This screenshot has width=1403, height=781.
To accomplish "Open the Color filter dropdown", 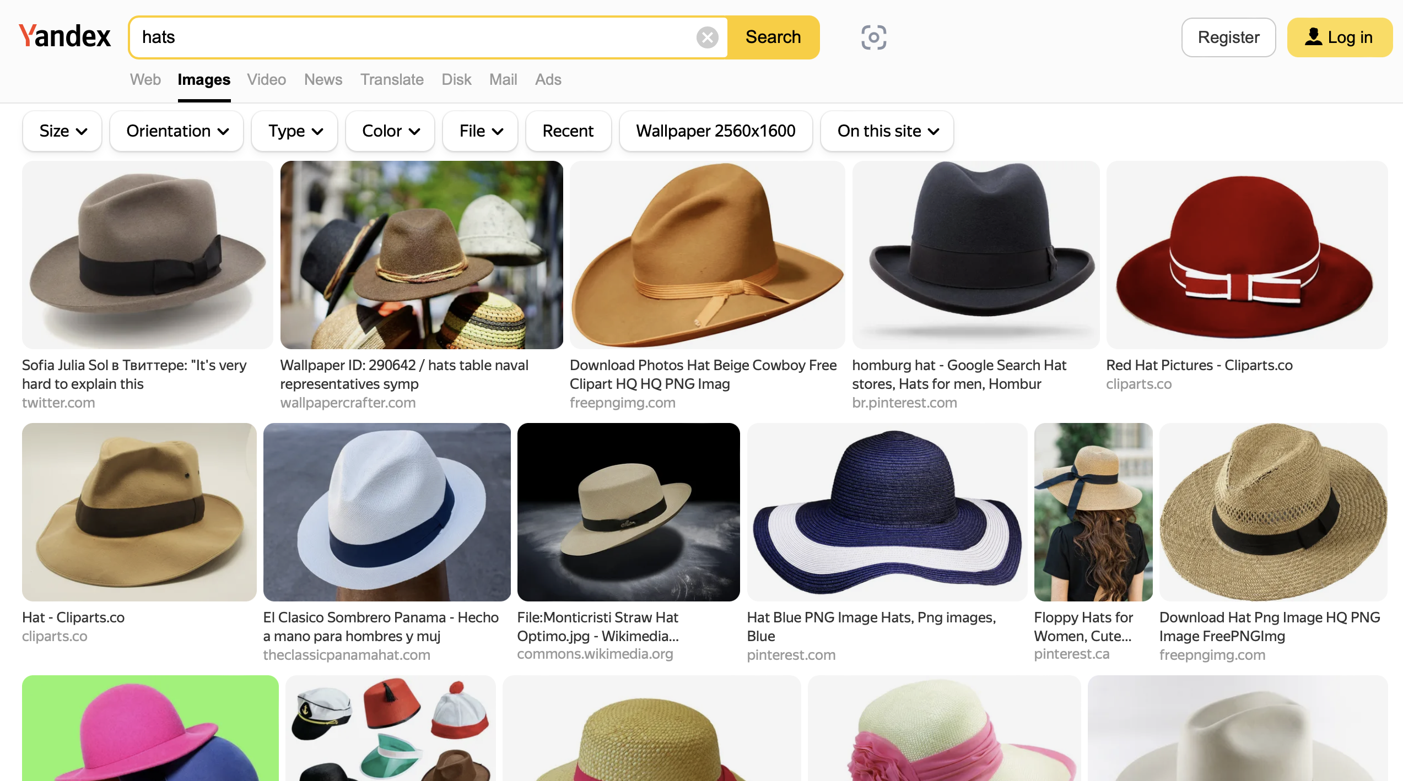I will tap(390, 131).
